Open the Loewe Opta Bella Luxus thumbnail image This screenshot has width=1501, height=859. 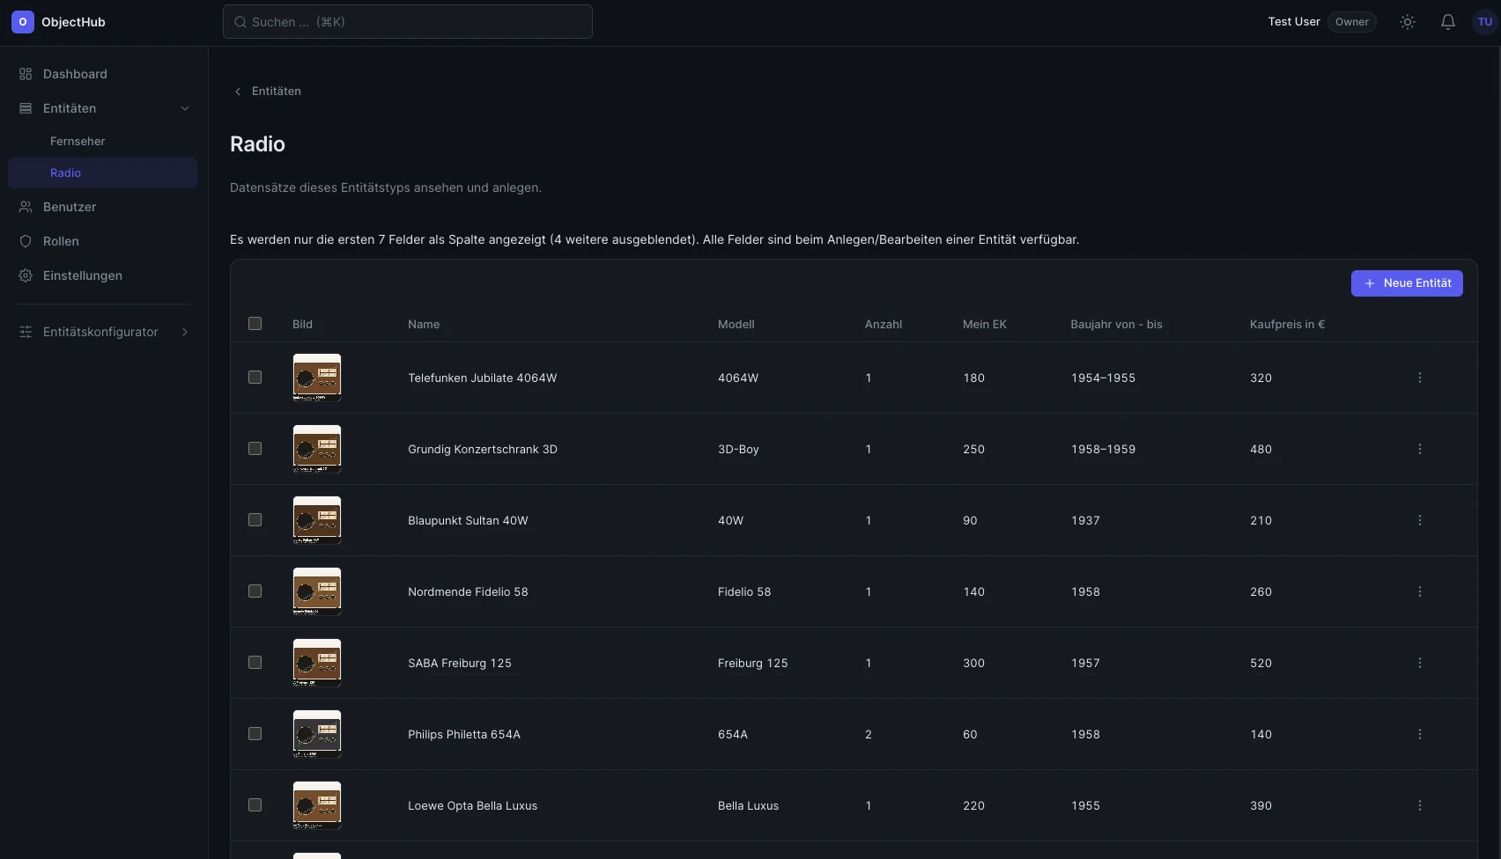click(317, 805)
